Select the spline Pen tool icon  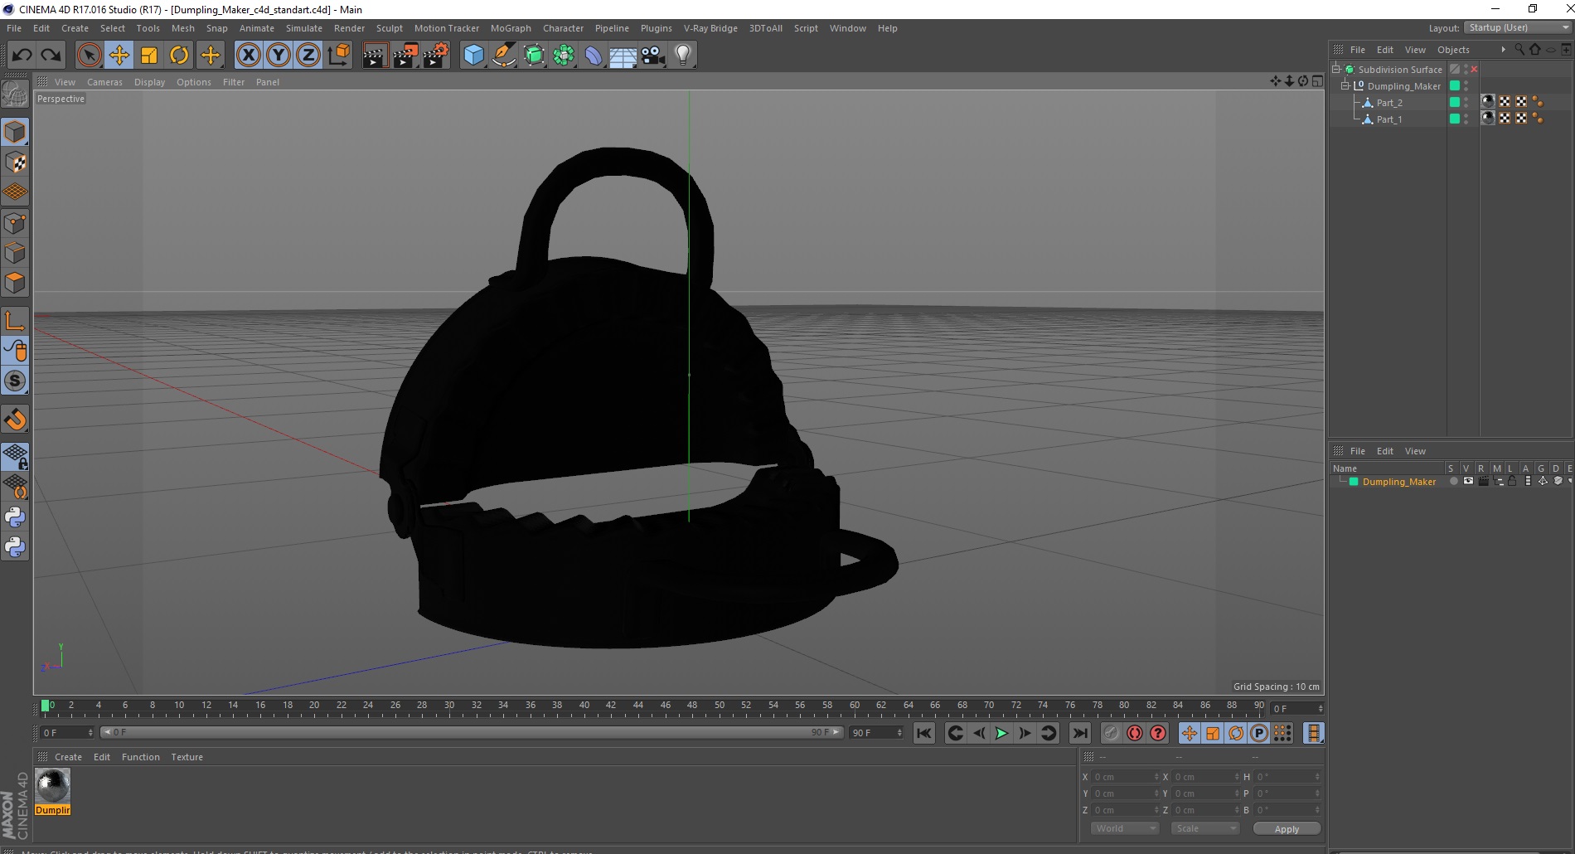point(503,56)
